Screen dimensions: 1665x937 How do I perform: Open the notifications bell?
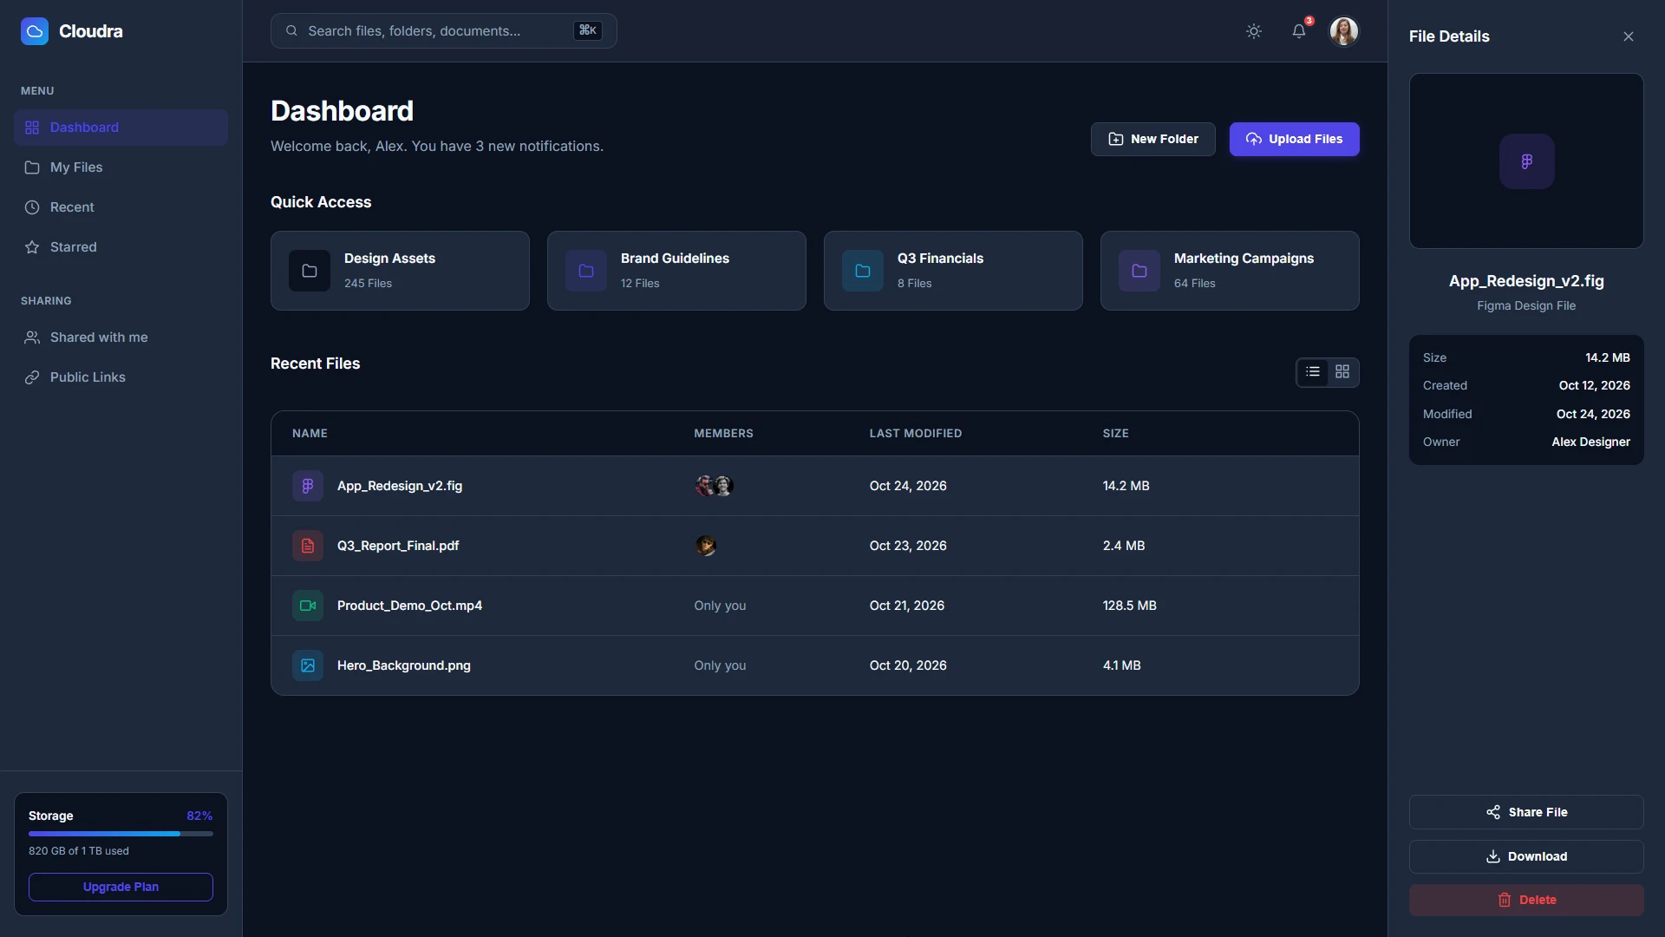tap(1299, 31)
